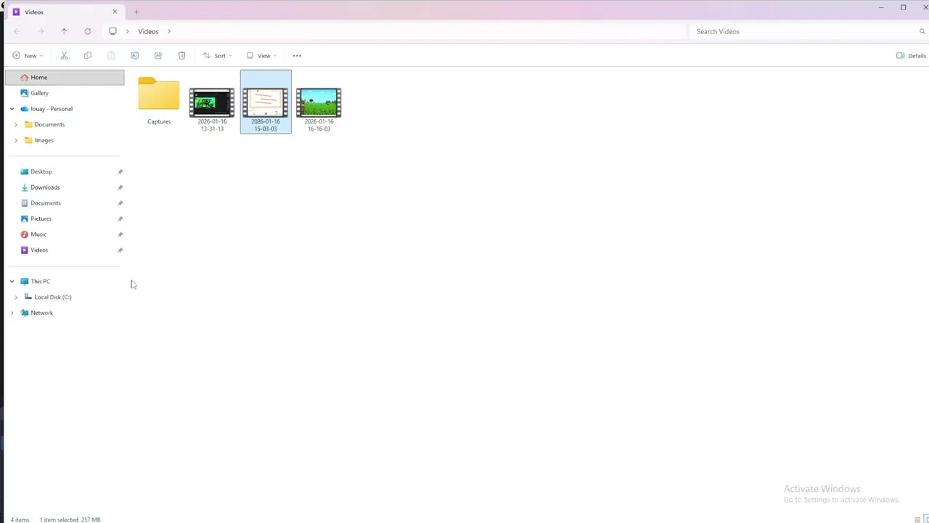Expand the OneDrive Documents folder
This screenshot has height=523, width=929.
16,124
